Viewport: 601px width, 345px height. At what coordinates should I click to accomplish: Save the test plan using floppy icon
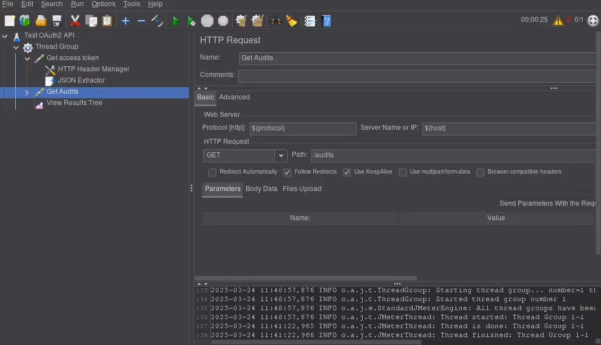coord(57,21)
